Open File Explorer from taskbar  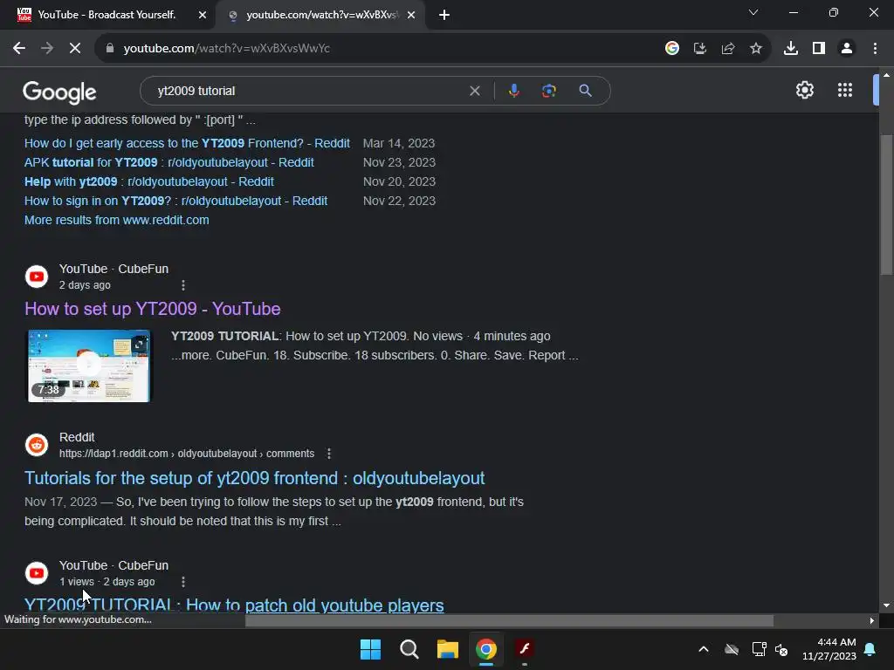[448, 649]
